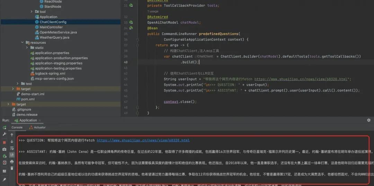Toggle soft-wrap in the console

pos(12,148)
